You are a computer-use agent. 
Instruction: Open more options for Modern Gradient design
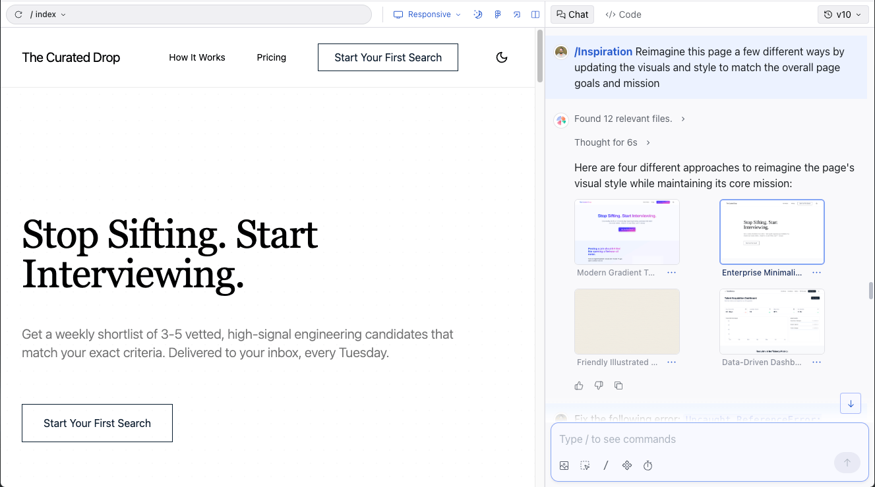671,273
